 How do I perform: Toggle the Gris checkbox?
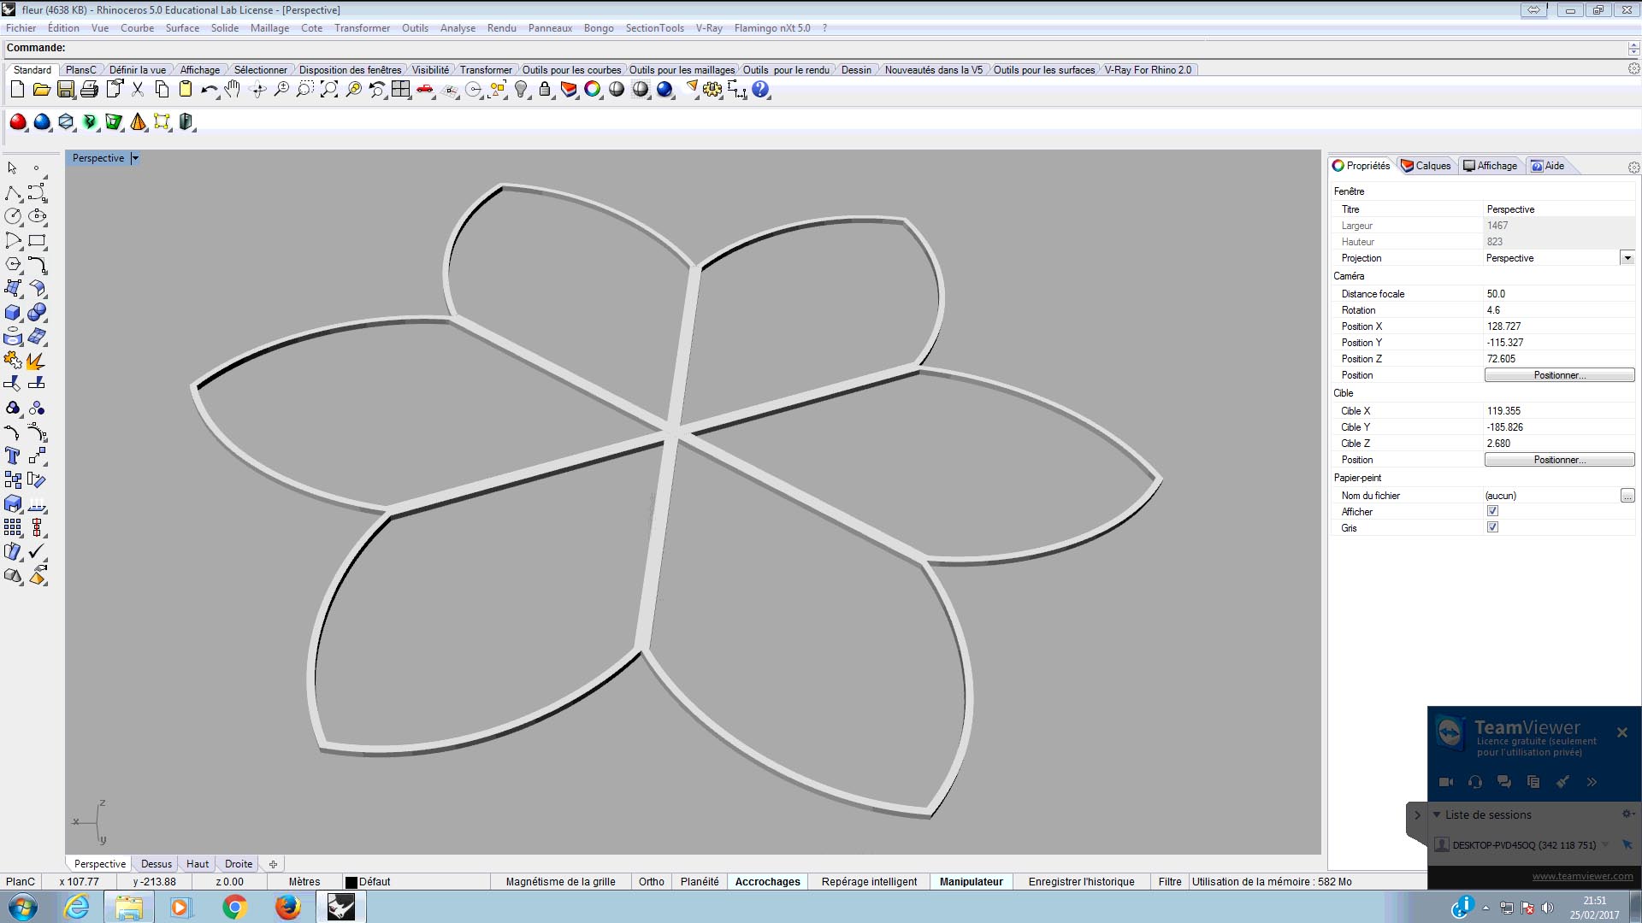point(1492,527)
